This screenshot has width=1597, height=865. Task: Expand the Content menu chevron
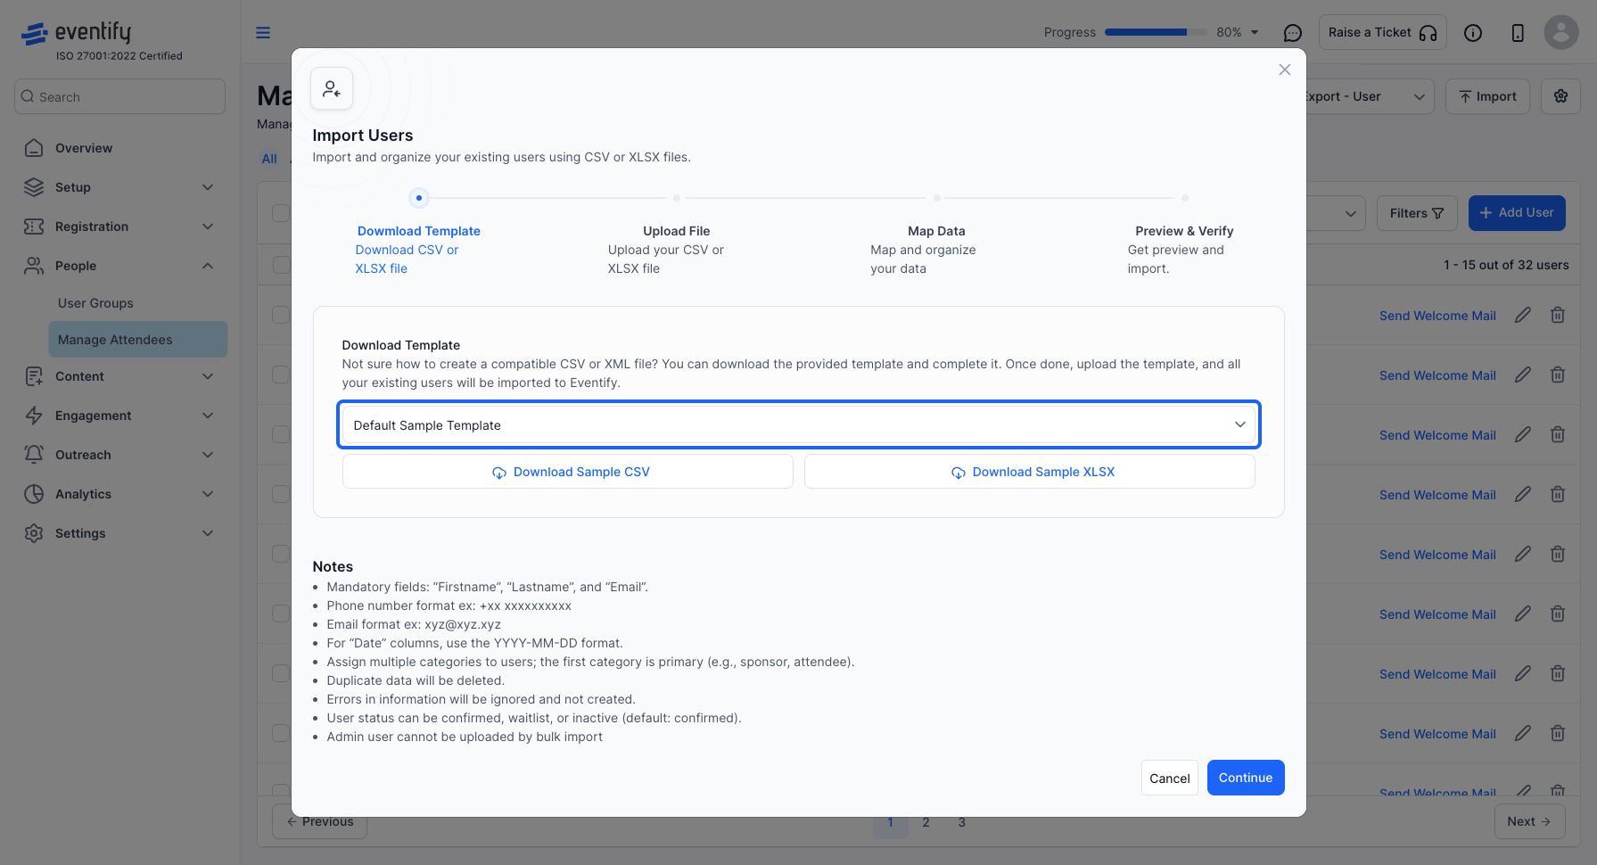click(208, 376)
